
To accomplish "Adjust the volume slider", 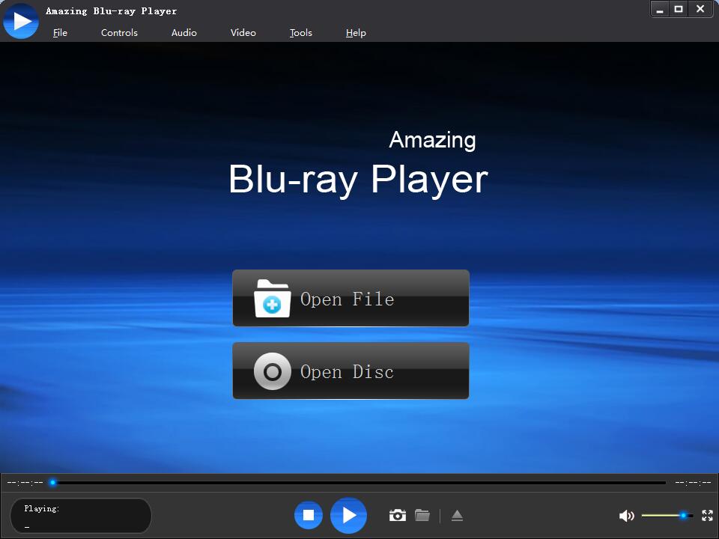I will point(667,515).
